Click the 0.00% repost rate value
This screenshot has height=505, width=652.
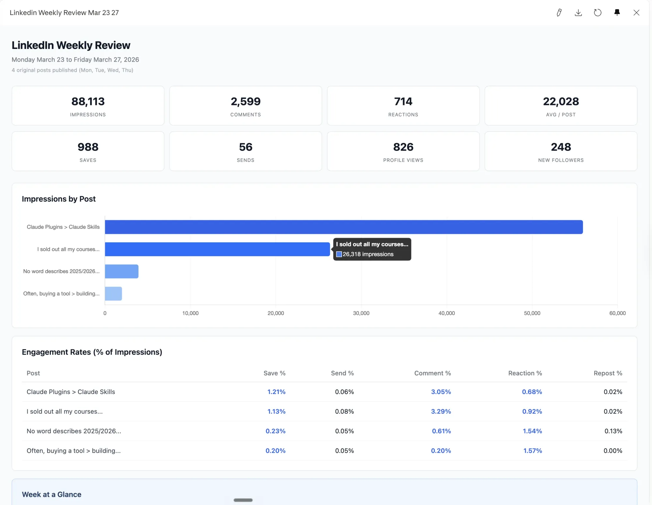pos(613,451)
